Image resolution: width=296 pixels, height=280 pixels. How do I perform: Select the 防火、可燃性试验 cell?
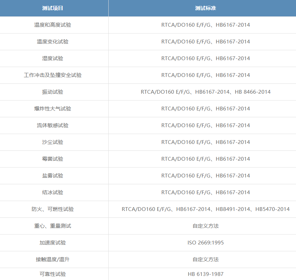[x=53, y=209]
